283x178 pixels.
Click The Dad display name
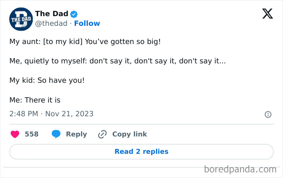(x=51, y=14)
